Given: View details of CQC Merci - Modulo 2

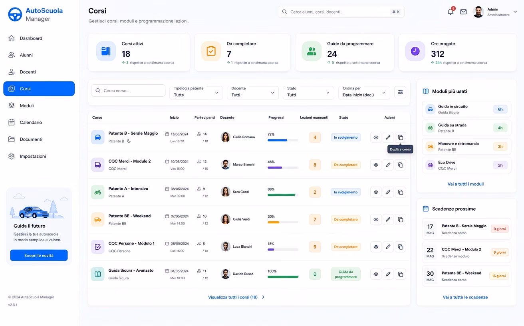Looking at the screenshot, I should [376, 165].
